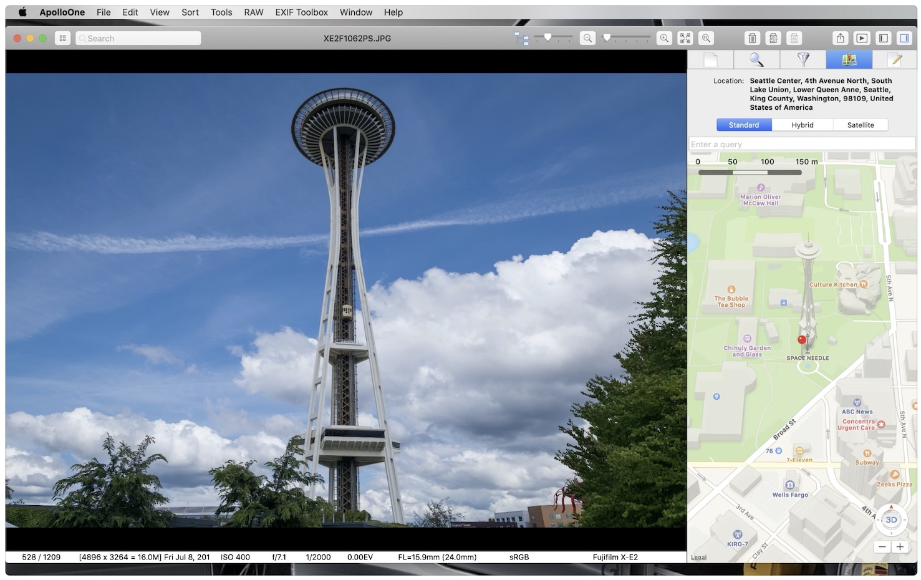Click the XE2F1062PS.JPG window title
The image size is (921, 580).
click(357, 38)
